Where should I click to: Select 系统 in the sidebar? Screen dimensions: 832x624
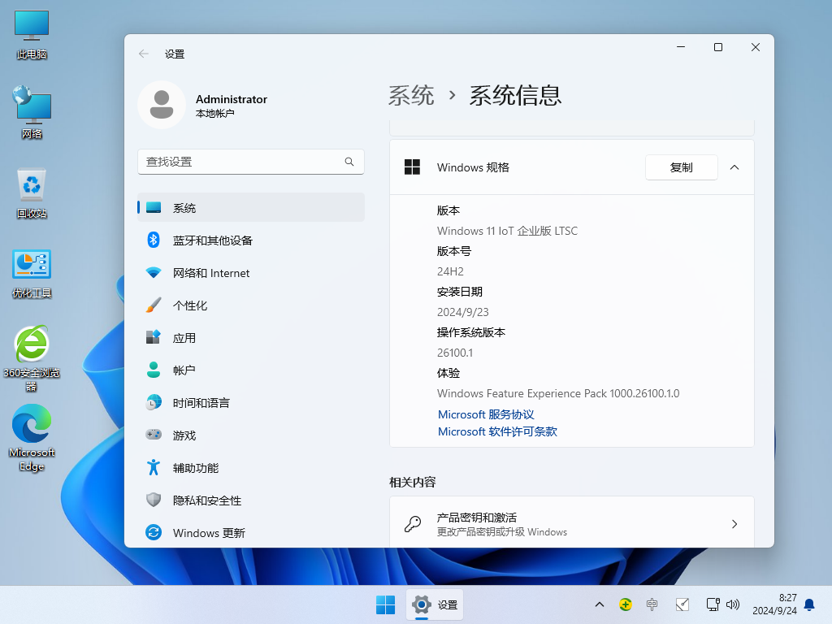point(251,207)
